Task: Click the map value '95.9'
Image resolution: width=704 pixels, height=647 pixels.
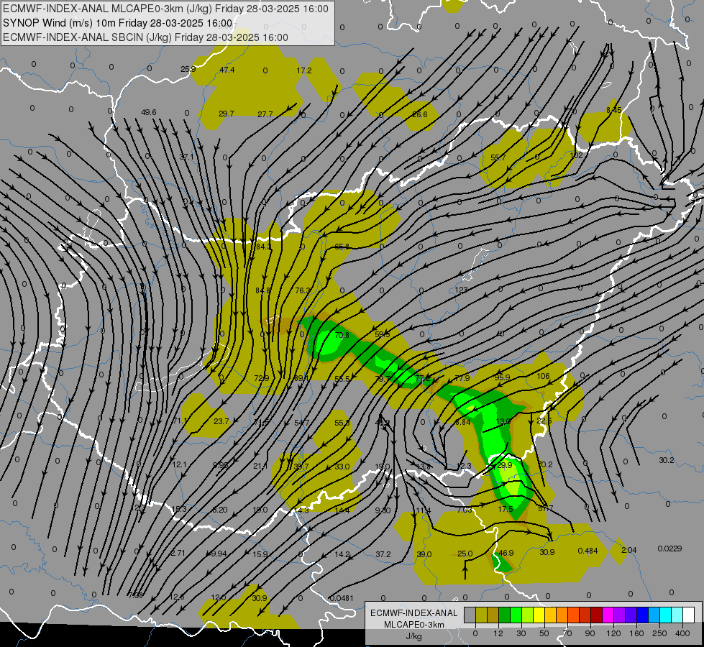Action: [502, 377]
